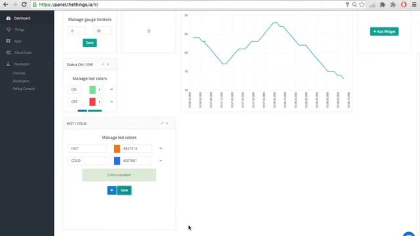The image size is (420, 236).
Task: Click the gauge limiter maximum field showing 30
Action: pos(102,31)
